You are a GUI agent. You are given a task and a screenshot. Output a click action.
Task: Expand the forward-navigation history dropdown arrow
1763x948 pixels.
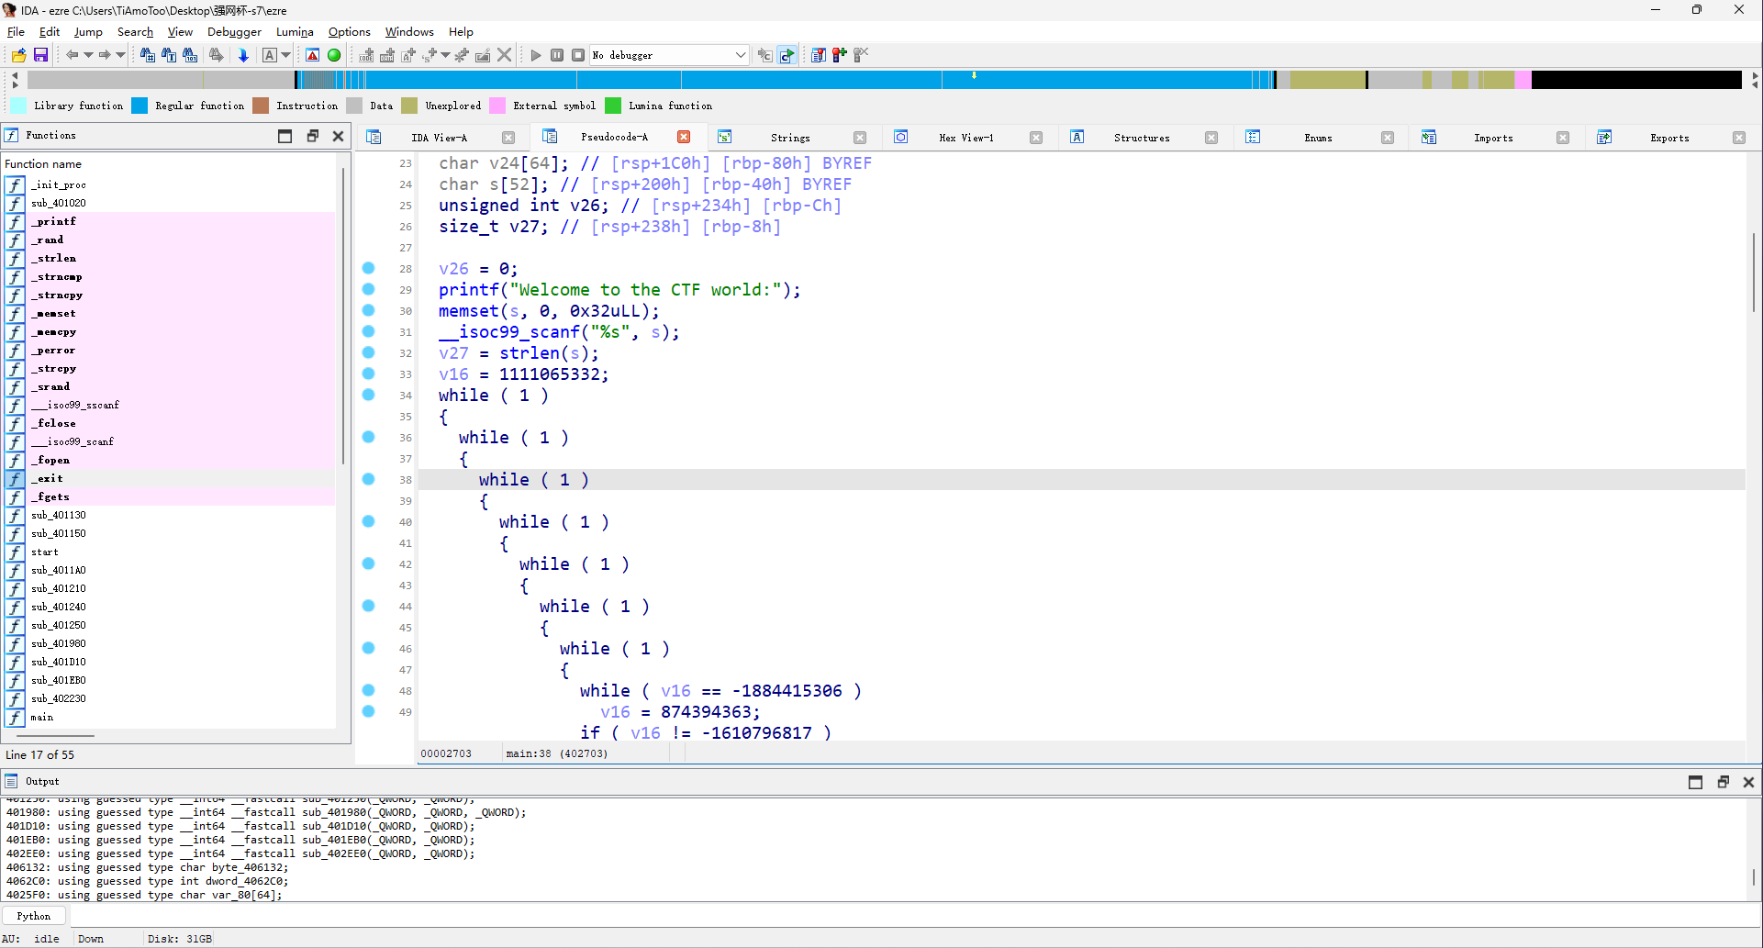click(x=120, y=55)
